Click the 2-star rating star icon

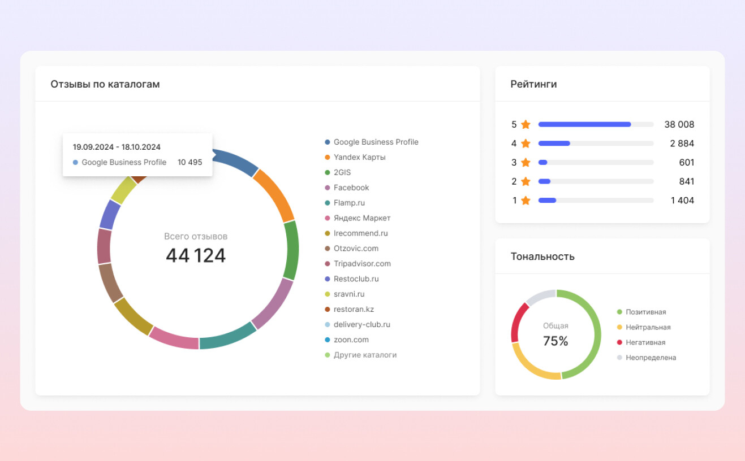coord(526,181)
